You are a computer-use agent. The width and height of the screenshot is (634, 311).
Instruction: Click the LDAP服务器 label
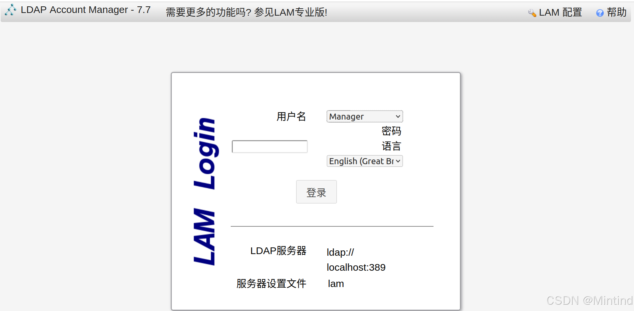(278, 251)
